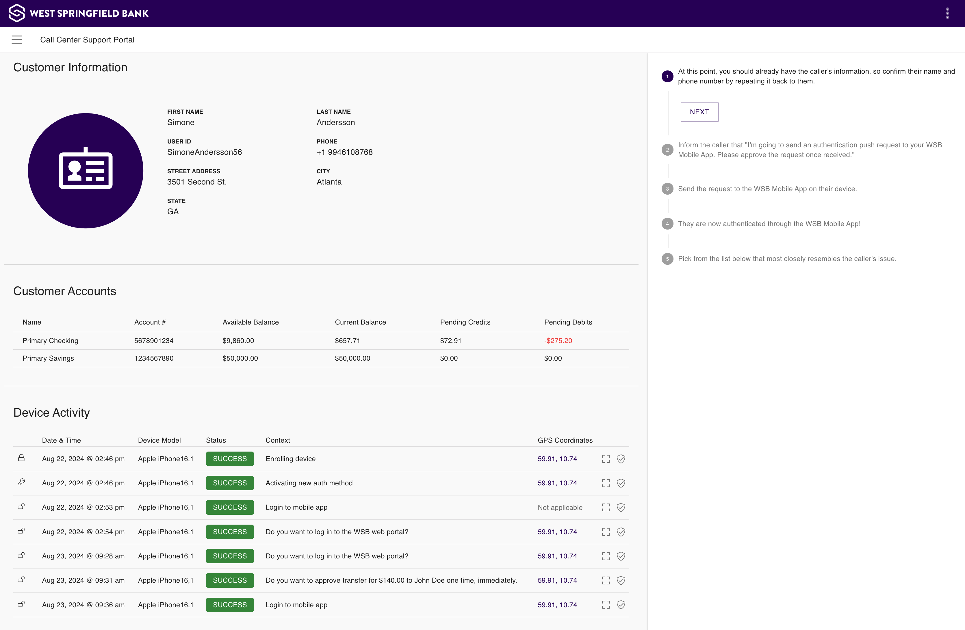The width and height of the screenshot is (965, 630).
Task: Open the three-dot menu in the top bar
Action: 948,13
